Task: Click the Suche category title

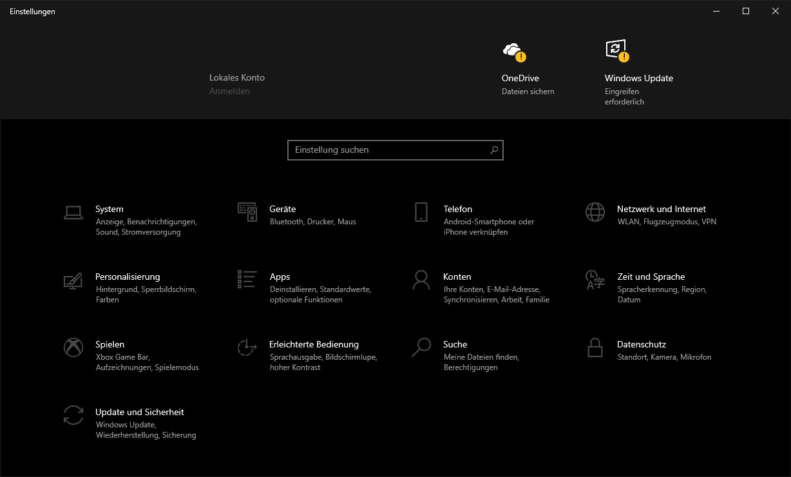Action: click(455, 344)
